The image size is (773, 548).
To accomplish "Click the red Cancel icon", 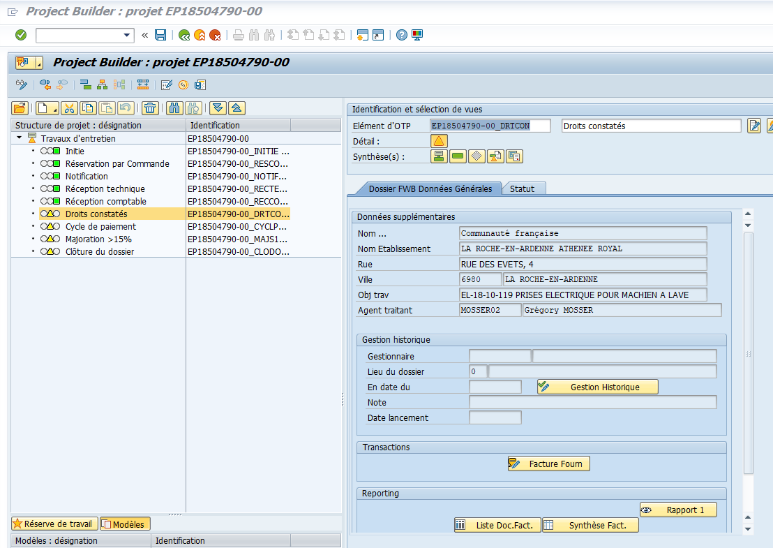I will coord(215,35).
